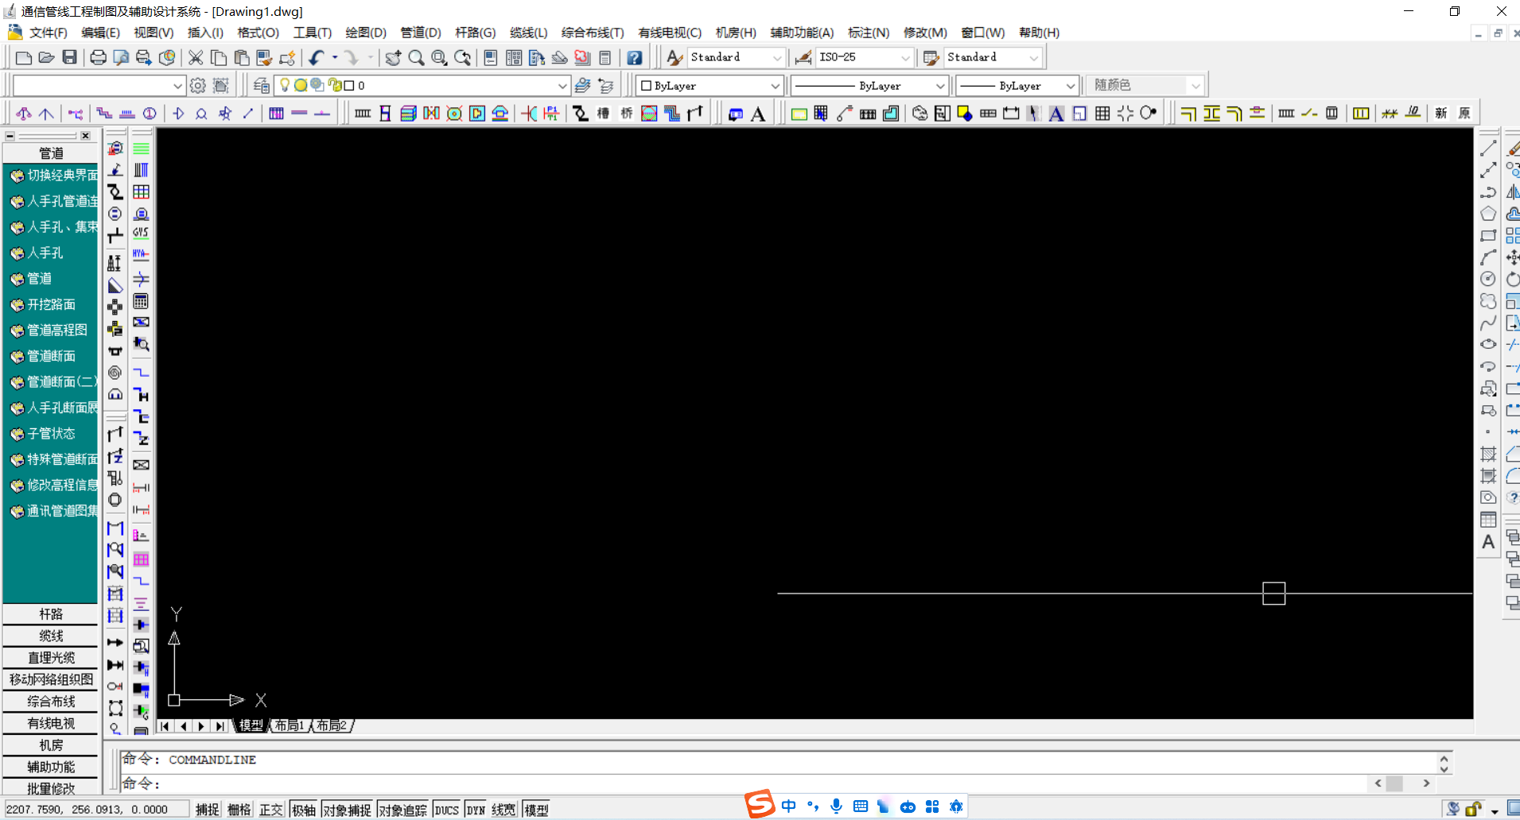Click the 槽 toolbar icon
The height and width of the screenshot is (820, 1520).
coord(604,113)
